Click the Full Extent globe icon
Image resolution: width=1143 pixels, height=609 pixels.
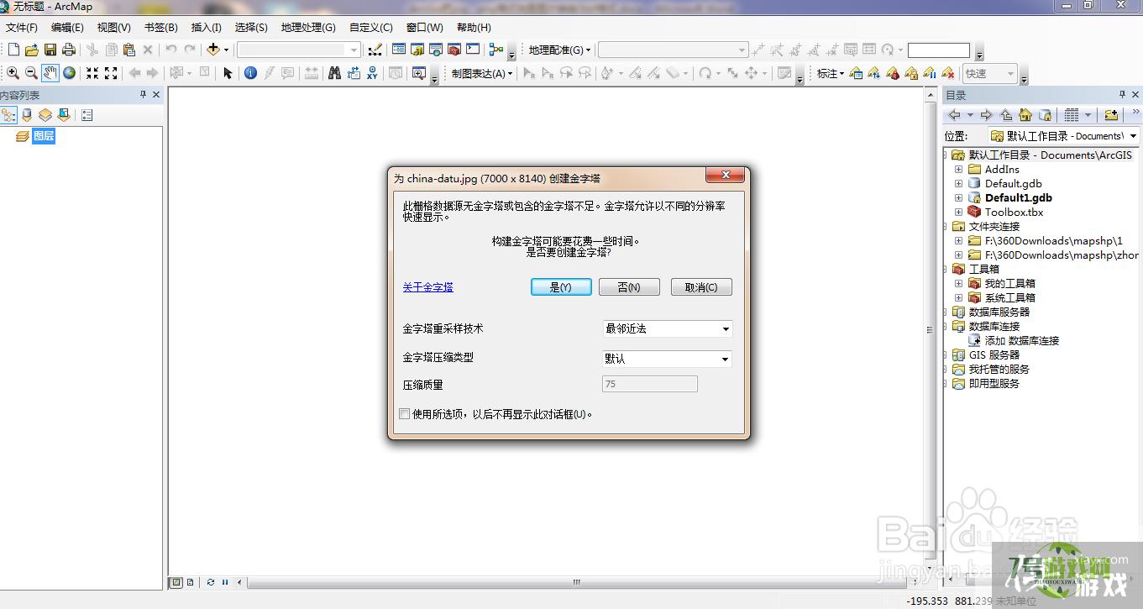[69, 73]
